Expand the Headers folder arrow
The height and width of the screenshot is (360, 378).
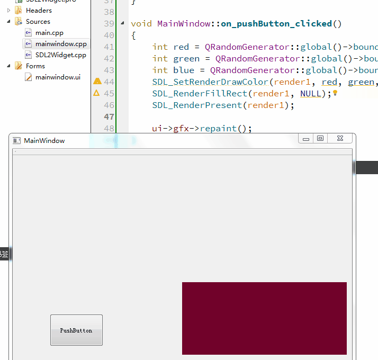(8, 11)
